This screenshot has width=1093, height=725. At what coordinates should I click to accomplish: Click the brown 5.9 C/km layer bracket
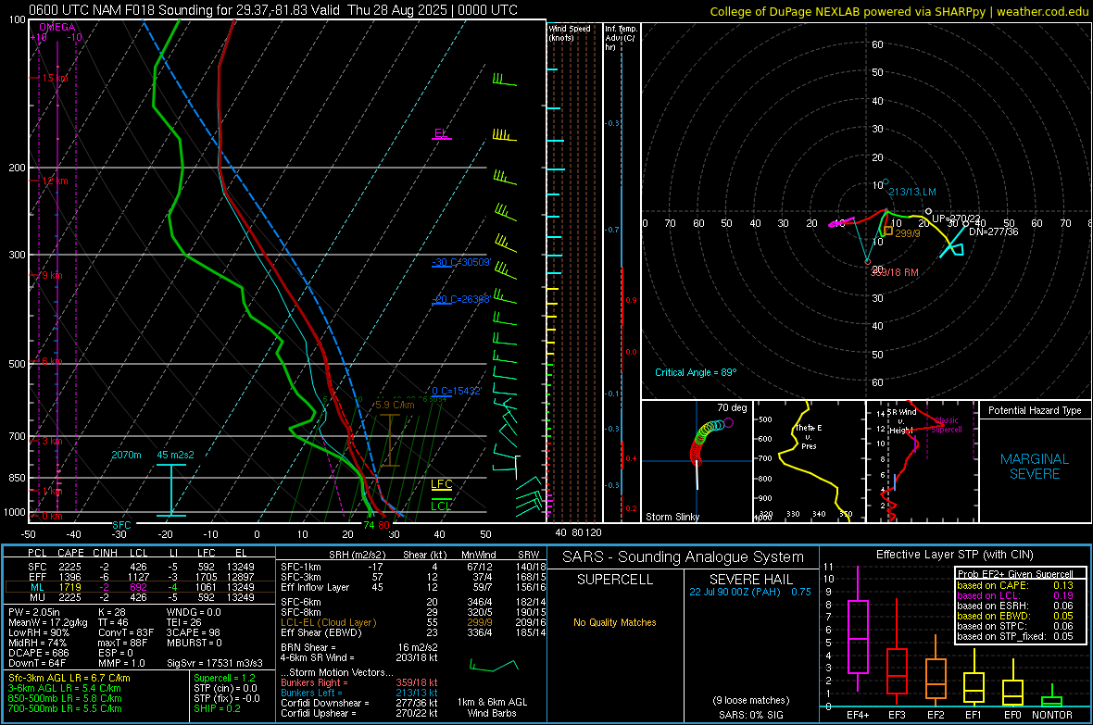390,441
